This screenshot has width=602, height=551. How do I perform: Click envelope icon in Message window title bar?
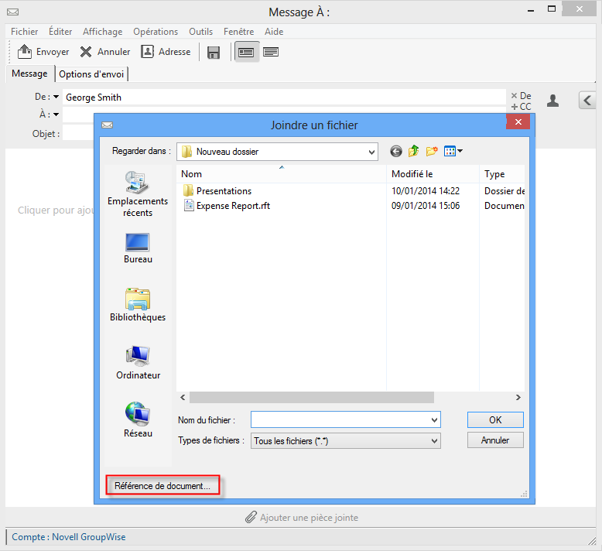[x=12, y=12]
